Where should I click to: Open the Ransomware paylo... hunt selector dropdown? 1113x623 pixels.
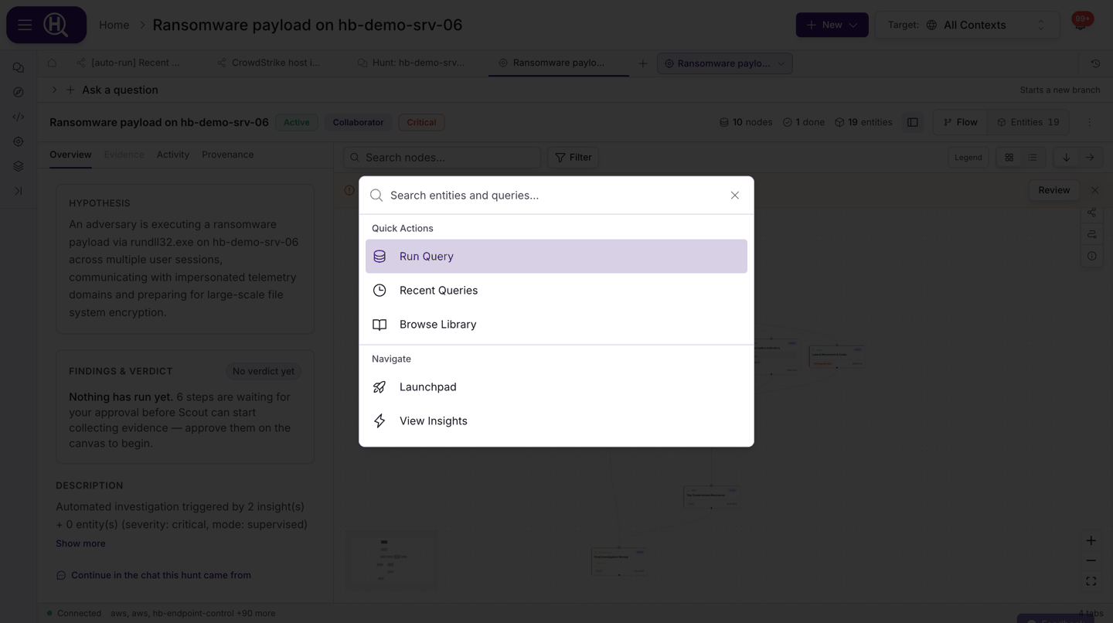(724, 63)
